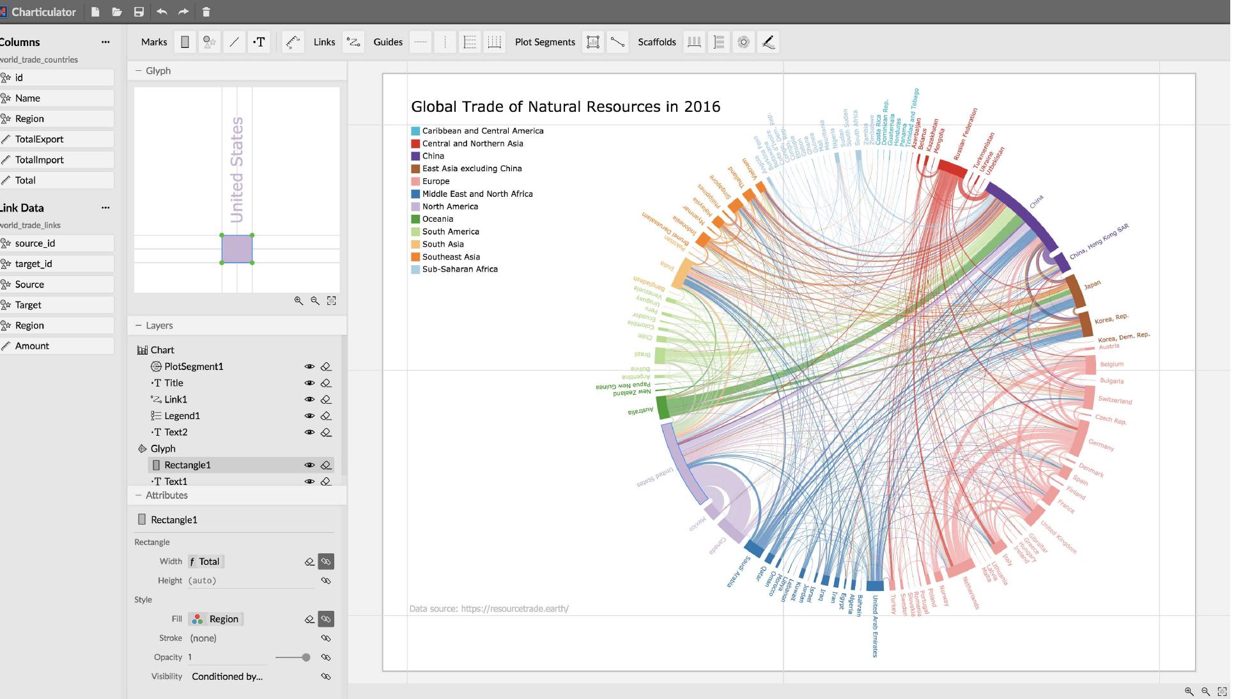Select the Symbol mark tool
This screenshot has width=1236, height=699.
[x=209, y=42]
